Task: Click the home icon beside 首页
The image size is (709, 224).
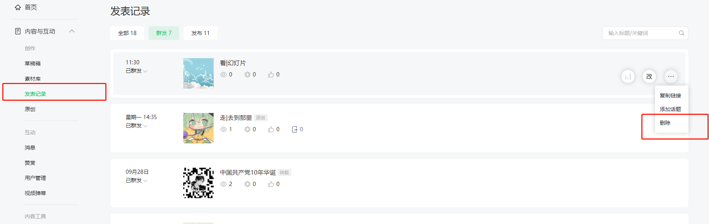Action: 18,7
